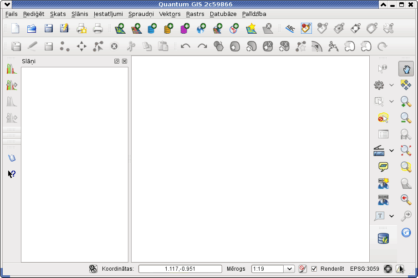Deselect features from all layers
The image size is (418, 278).
pyautogui.click(x=383, y=118)
